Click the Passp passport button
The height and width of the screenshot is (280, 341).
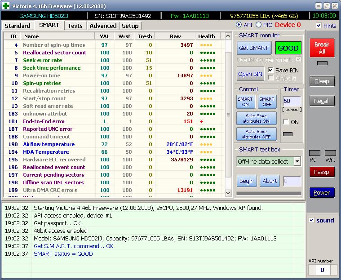click(322, 172)
